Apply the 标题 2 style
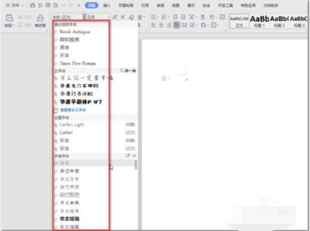Image resolution: width=310 pixels, height=231 pixels. [x=279, y=21]
